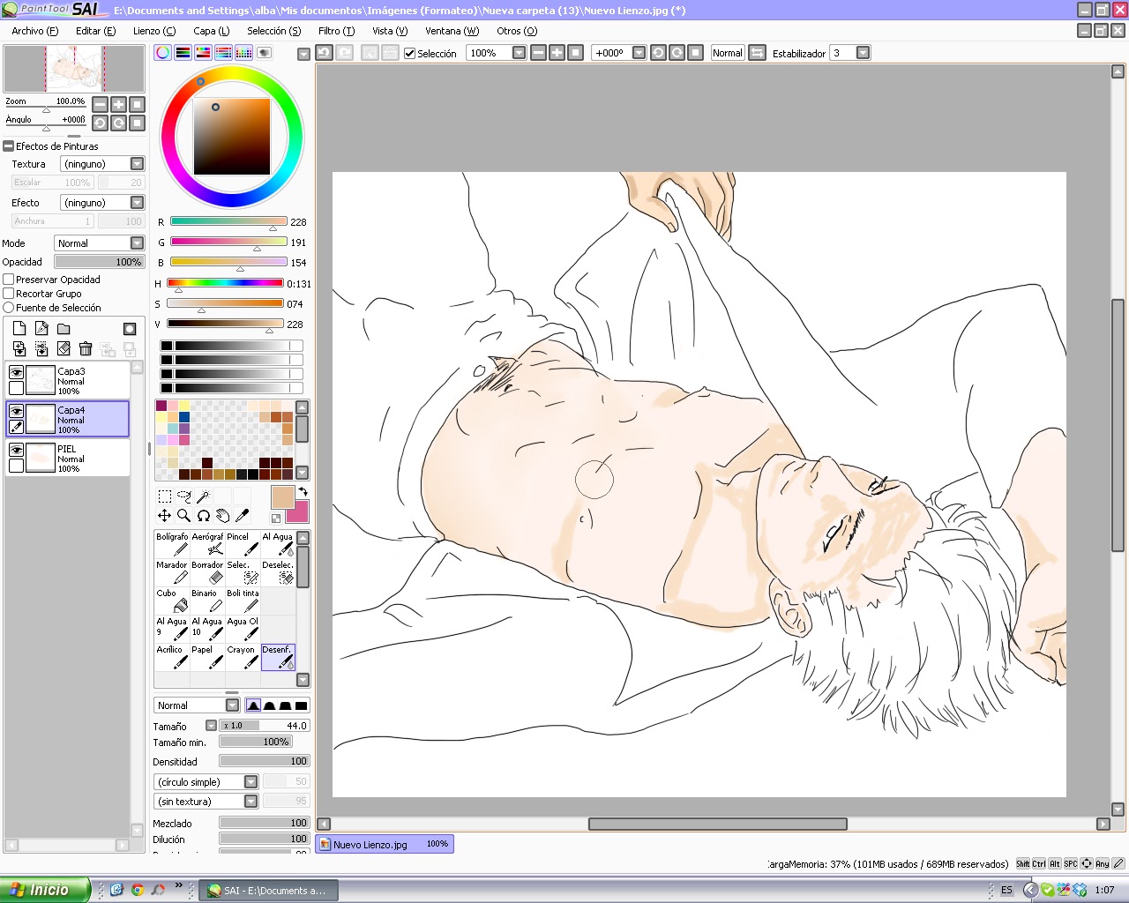Enable Recortar Grupo checkbox
This screenshot has height=903, width=1129.
(x=9, y=294)
